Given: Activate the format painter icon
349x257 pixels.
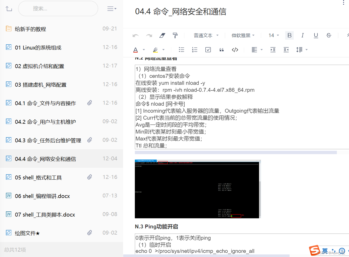Looking at the screenshot, I should coord(175,35).
